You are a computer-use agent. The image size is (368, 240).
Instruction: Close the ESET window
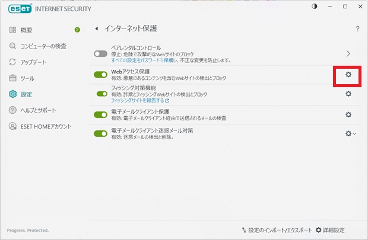[x=360, y=7]
